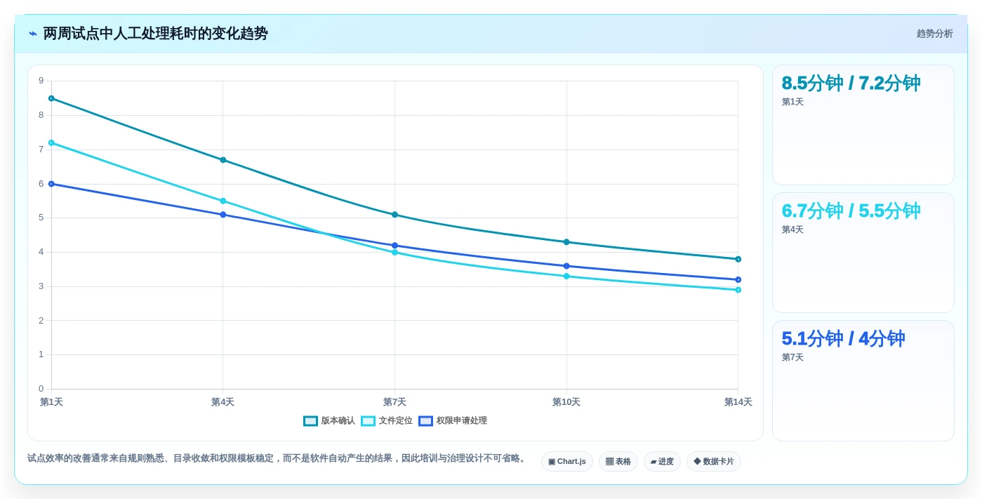Select the 权限申请处理 data point at 第10天

[x=566, y=266]
